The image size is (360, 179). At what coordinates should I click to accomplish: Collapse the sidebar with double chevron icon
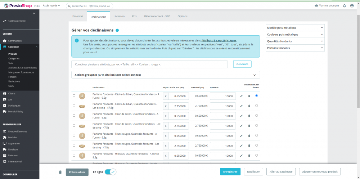[34, 14]
